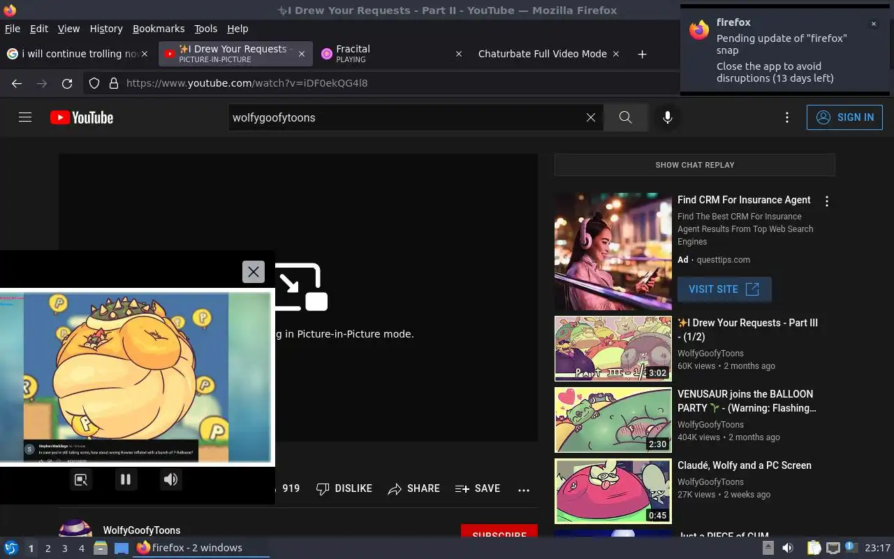This screenshot has height=559, width=894.
Task: Pause the Picture-in-Picture video
Action: [x=126, y=479]
